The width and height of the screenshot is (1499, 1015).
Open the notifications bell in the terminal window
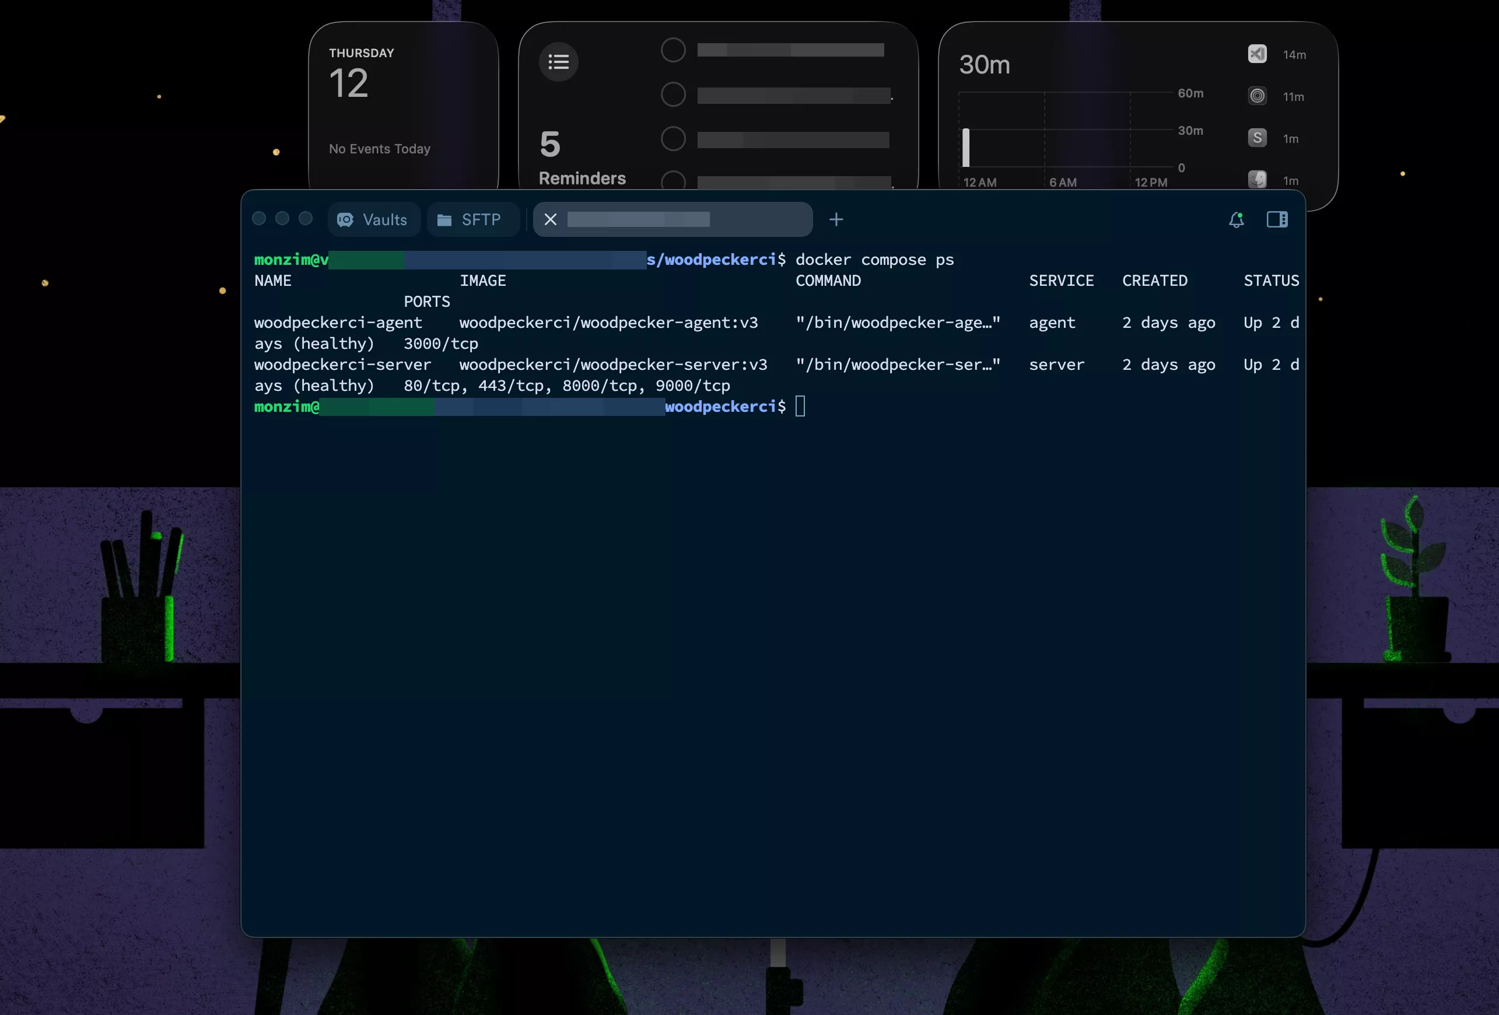1236,219
